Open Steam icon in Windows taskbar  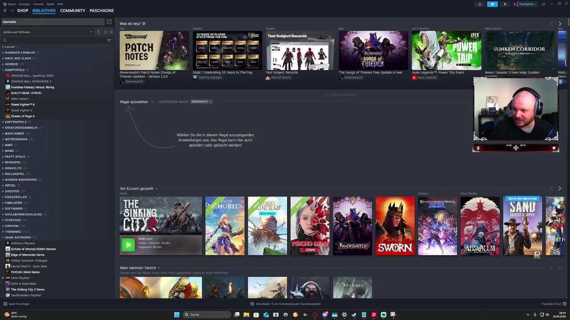(x=354, y=315)
